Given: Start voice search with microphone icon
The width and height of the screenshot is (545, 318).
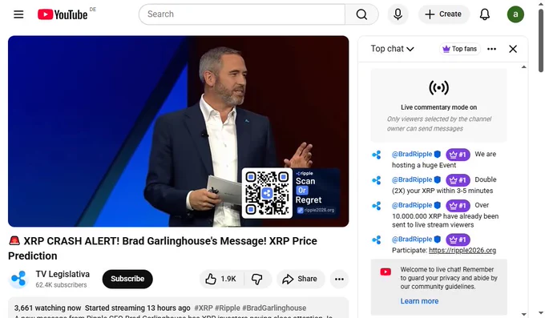Looking at the screenshot, I should tap(398, 14).
